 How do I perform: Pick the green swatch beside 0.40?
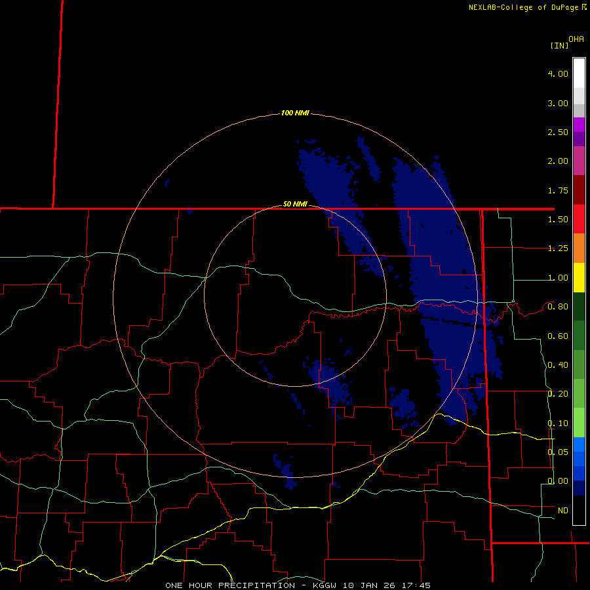(579, 364)
